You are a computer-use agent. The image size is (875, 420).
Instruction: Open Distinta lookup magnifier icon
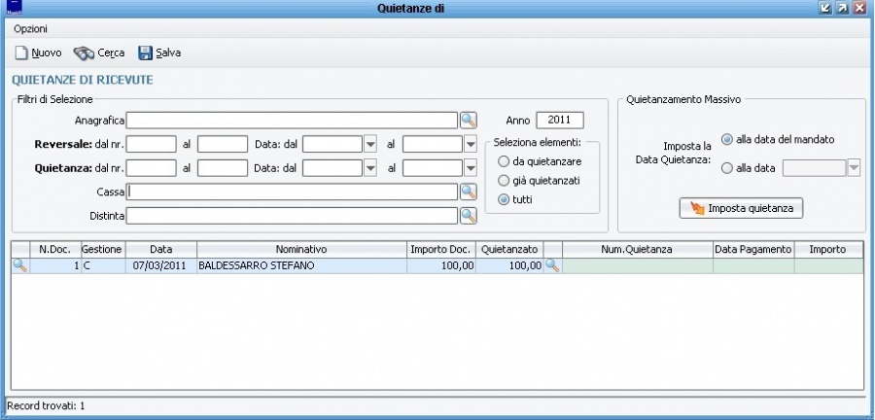click(468, 215)
